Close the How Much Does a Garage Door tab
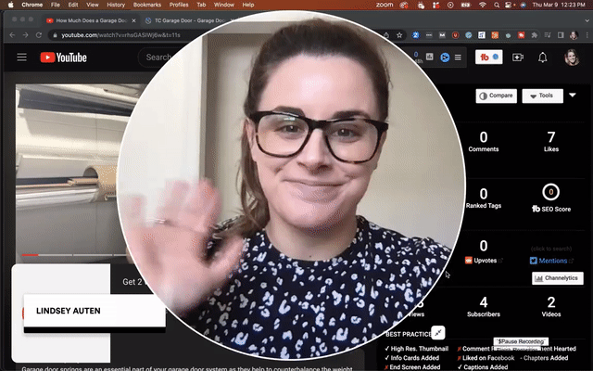 tap(133, 20)
